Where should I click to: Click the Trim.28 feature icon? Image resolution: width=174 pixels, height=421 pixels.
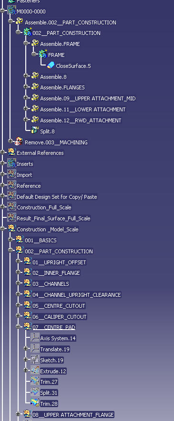(x=35, y=403)
